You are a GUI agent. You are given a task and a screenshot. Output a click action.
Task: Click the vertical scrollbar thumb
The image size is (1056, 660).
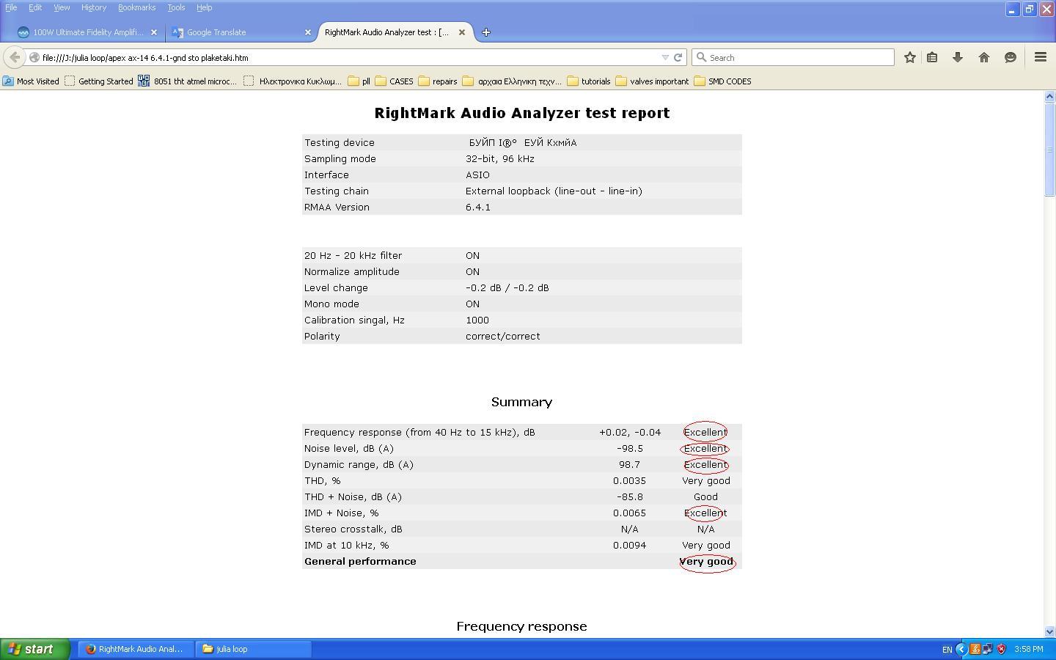(1049, 150)
